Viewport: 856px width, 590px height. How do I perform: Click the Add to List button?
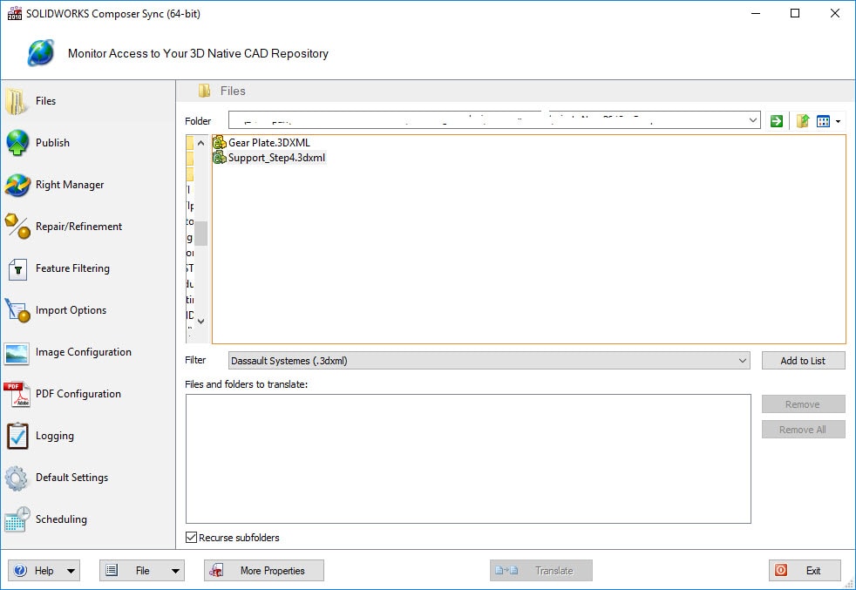pos(803,361)
